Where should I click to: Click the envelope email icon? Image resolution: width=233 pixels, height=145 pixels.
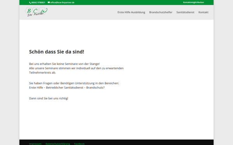pyautogui.click(x=49, y=2)
